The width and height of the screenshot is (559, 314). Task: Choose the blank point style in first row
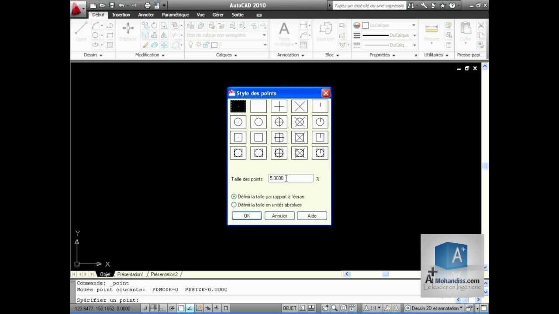click(x=259, y=106)
